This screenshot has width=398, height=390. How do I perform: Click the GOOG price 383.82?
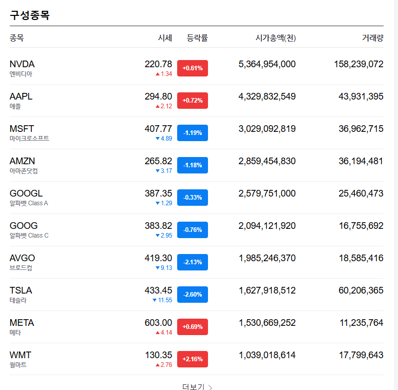[x=158, y=226]
